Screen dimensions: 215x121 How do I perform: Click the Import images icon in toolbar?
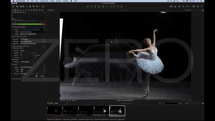click(x=13, y=6)
